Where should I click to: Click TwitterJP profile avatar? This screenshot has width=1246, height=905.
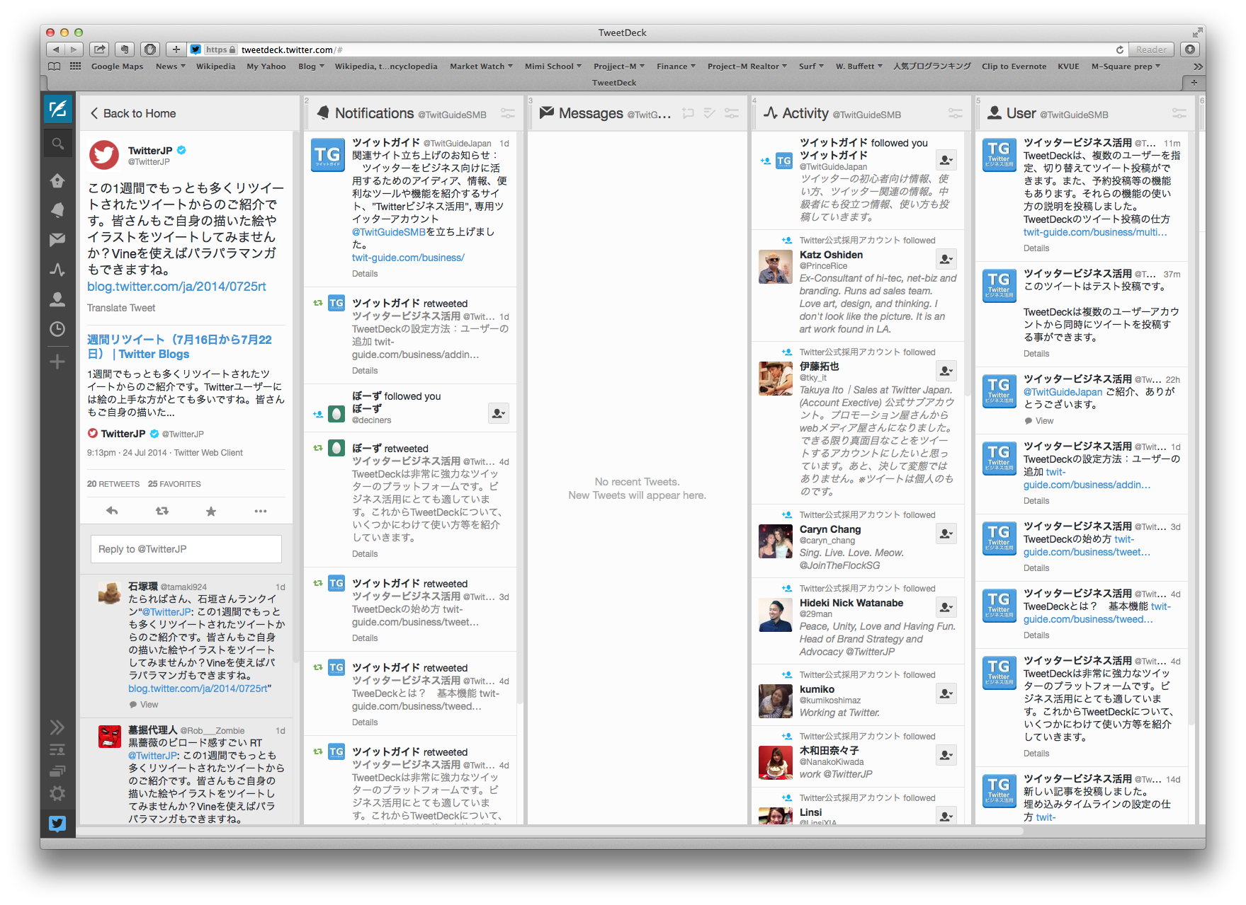point(104,155)
